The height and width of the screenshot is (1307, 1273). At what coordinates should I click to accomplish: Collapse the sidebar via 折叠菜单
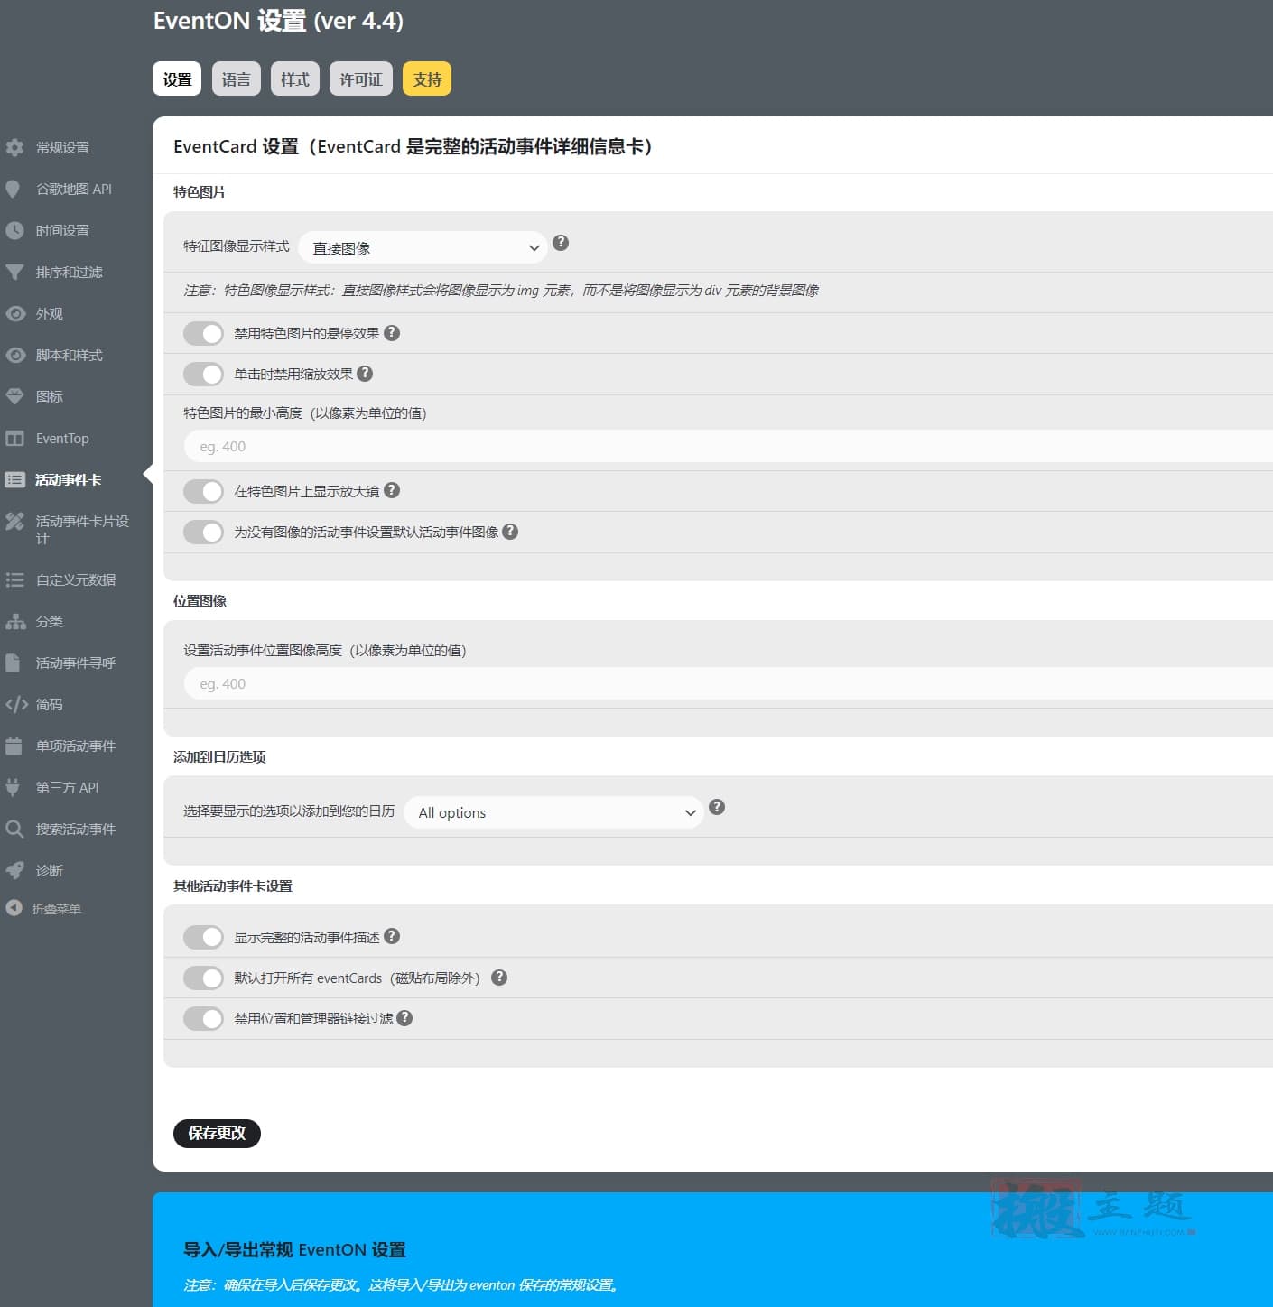pyautogui.click(x=43, y=908)
